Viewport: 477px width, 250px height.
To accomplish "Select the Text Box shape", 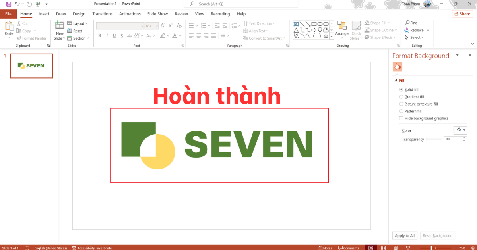I will (296, 24).
